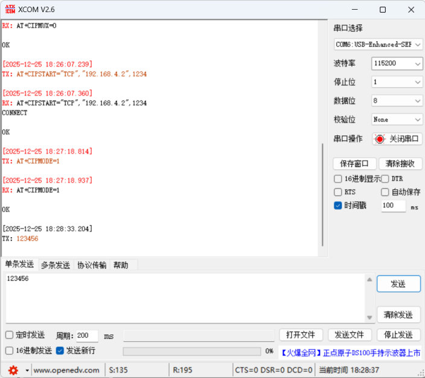The width and height of the screenshot is (425, 378).
Task: Click the file send progress bar showing 0%
Action: click(x=191, y=351)
